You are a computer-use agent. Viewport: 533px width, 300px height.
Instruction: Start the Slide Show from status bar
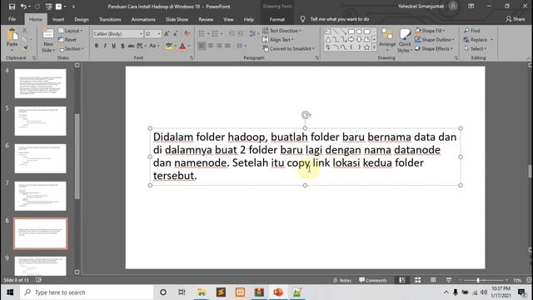[x=449, y=280]
